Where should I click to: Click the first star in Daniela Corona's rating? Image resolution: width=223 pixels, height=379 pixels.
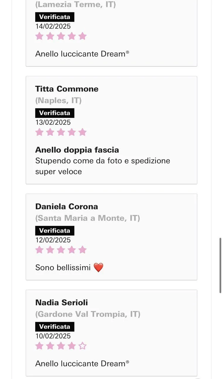(x=39, y=250)
